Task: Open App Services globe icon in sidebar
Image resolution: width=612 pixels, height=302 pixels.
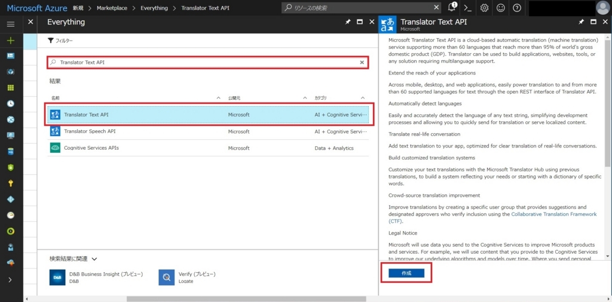Action: tap(11, 119)
